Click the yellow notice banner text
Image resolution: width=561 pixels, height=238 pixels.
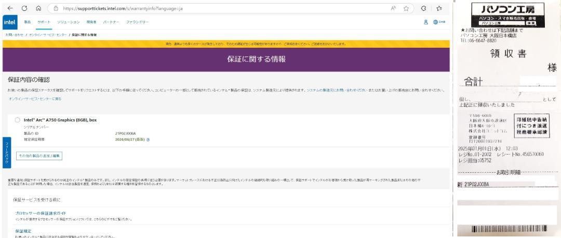point(256,44)
